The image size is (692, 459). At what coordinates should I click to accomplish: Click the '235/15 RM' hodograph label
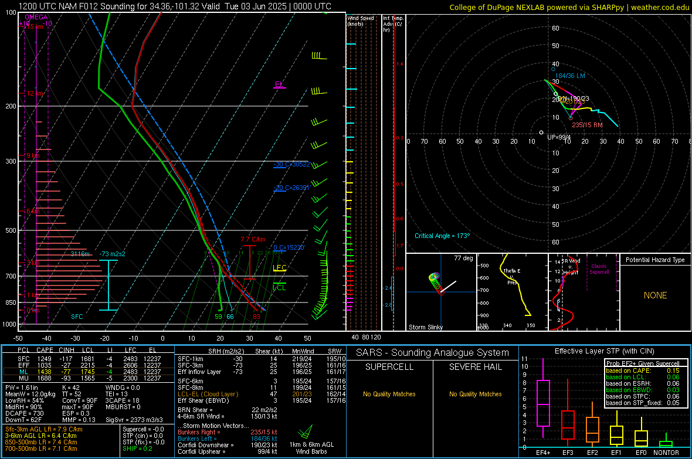tap(587, 125)
